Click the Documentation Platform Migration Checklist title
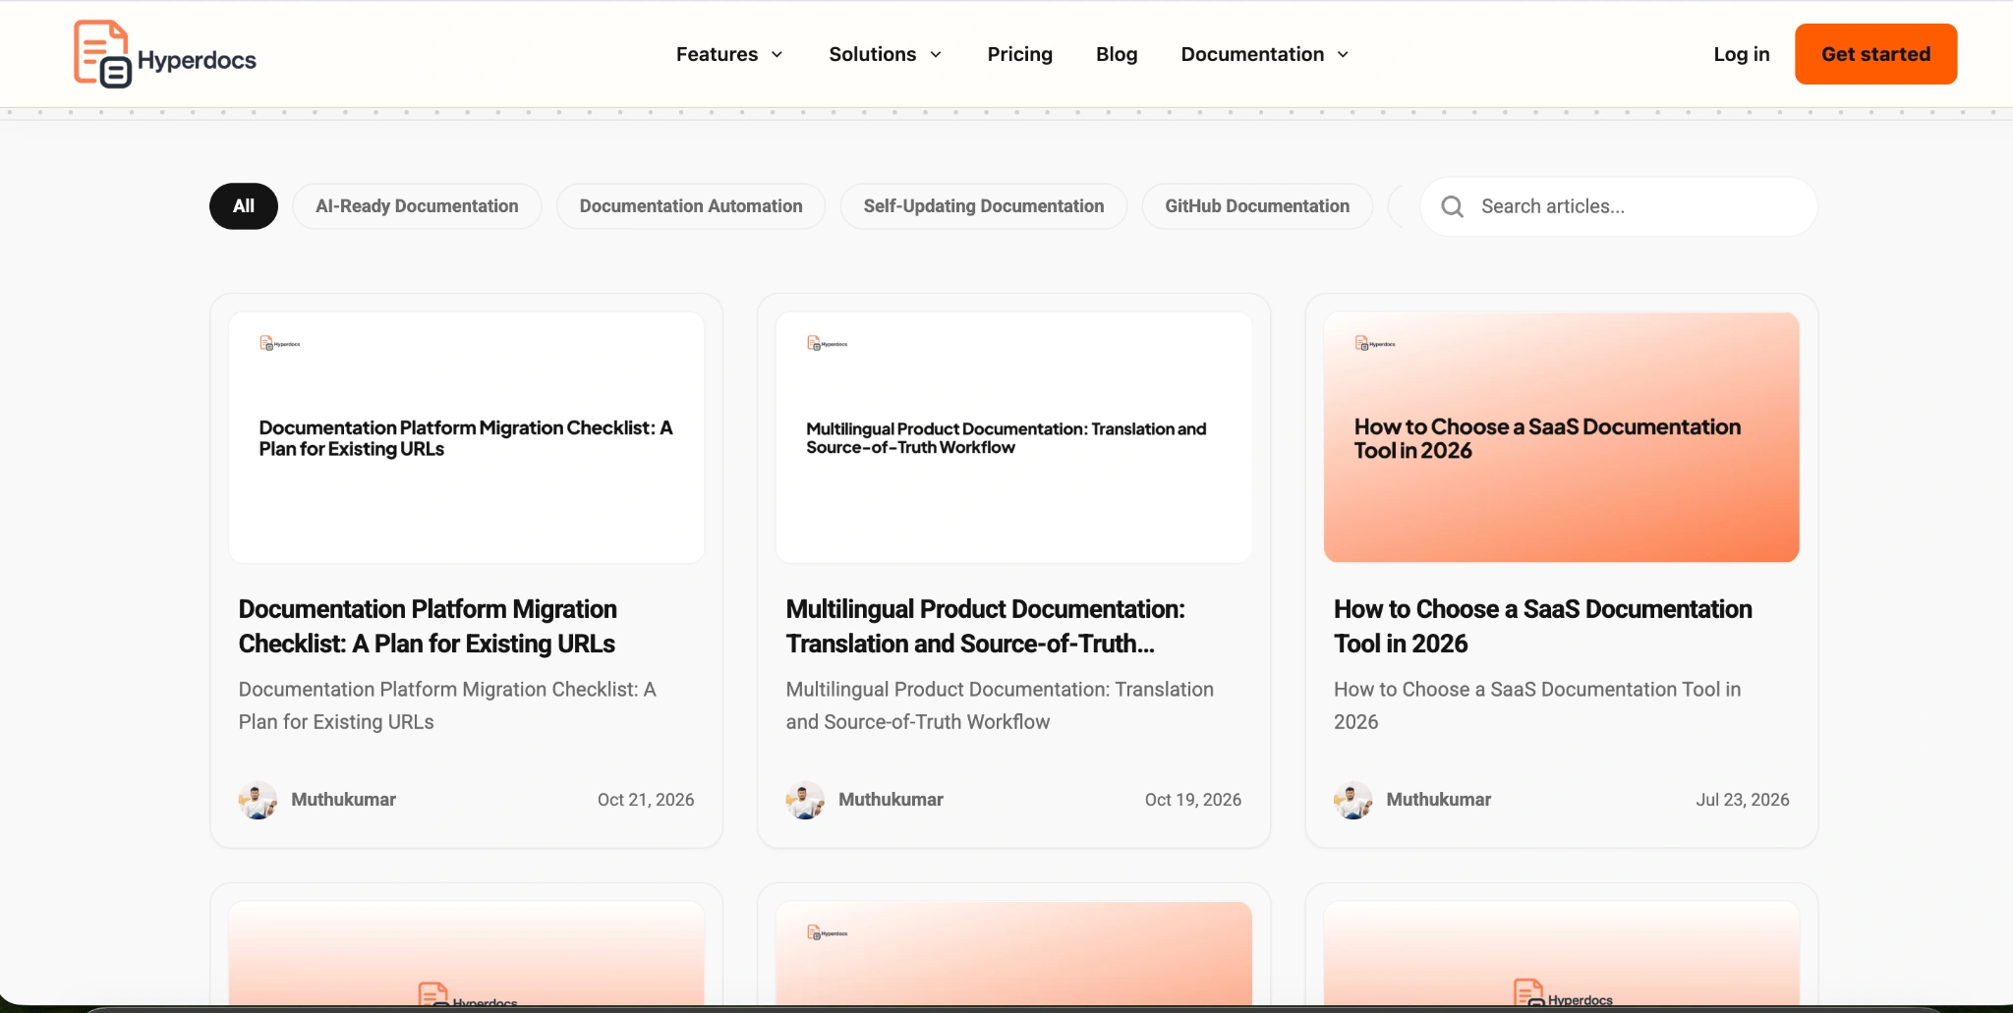Image resolution: width=2013 pixels, height=1013 pixels. [428, 626]
